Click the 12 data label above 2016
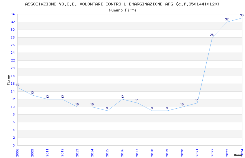Viewport: 245px width, 158px height. 122,97
